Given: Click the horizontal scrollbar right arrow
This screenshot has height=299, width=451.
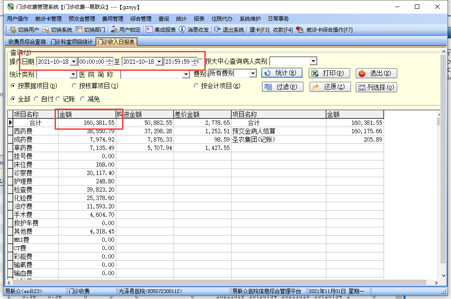Looking at the screenshot, I should point(436,283).
